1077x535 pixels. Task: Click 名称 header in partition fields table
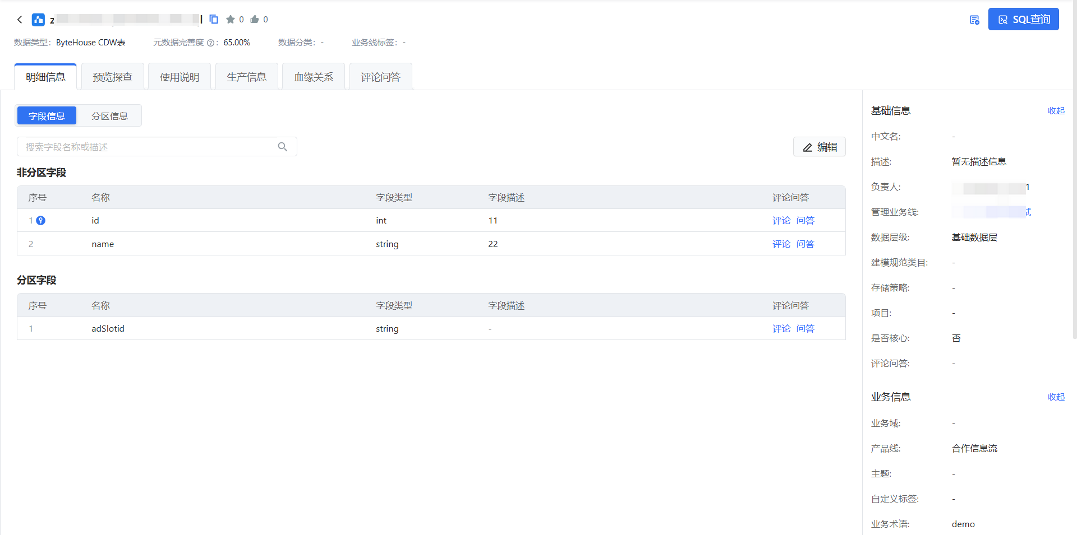click(x=100, y=306)
